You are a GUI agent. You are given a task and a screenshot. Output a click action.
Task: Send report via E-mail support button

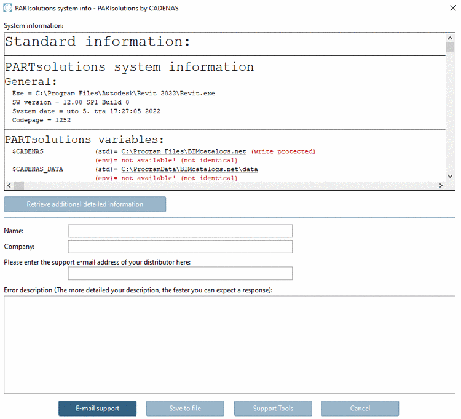click(97, 408)
